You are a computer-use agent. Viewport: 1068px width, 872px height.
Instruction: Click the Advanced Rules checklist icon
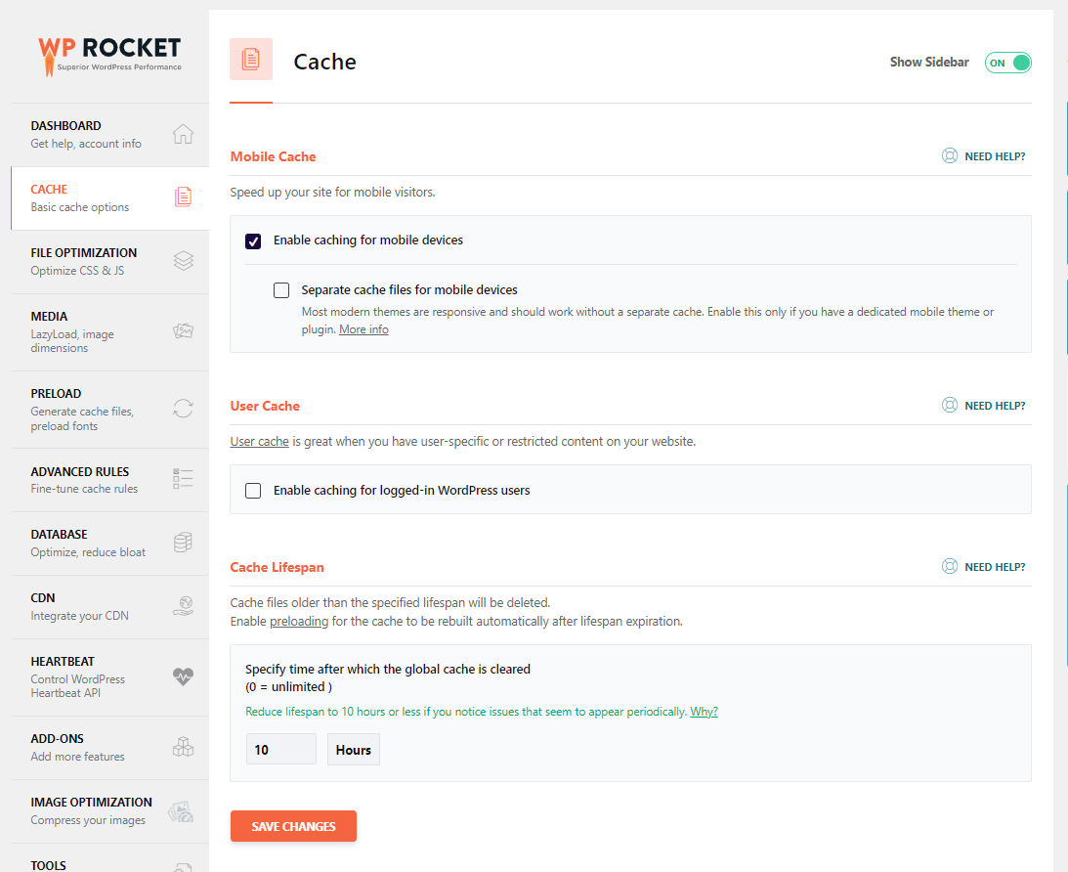[183, 479]
